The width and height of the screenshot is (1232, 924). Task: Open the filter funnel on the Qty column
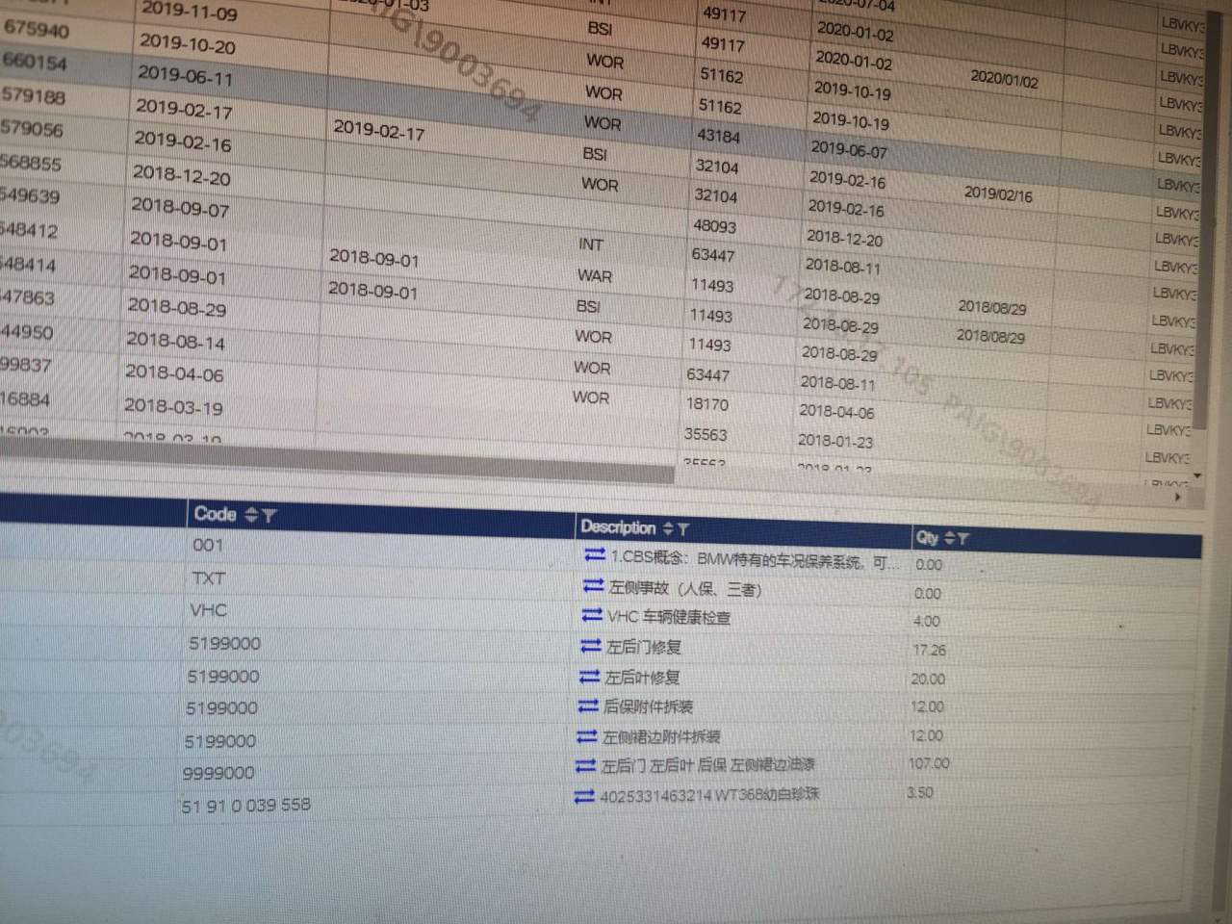tap(962, 539)
